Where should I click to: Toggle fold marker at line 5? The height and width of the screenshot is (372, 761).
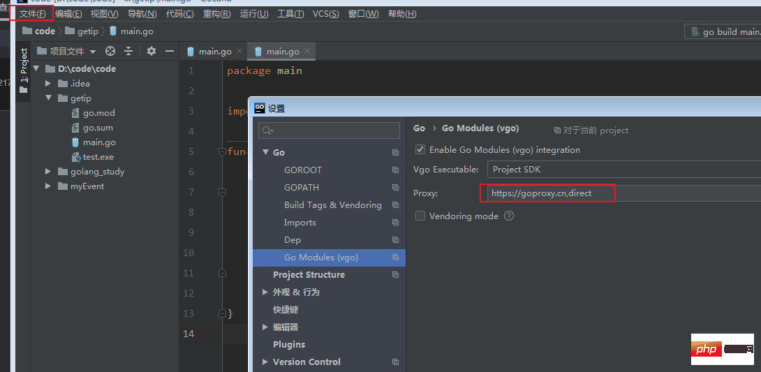222,152
